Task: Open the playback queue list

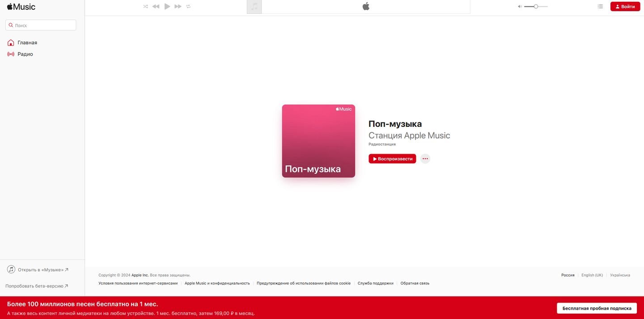Action: tap(600, 6)
